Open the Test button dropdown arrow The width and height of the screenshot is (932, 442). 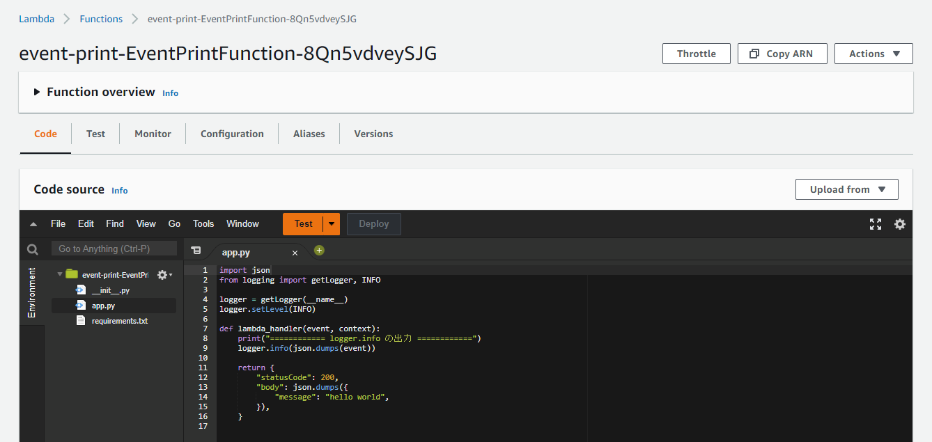click(332, 224)
